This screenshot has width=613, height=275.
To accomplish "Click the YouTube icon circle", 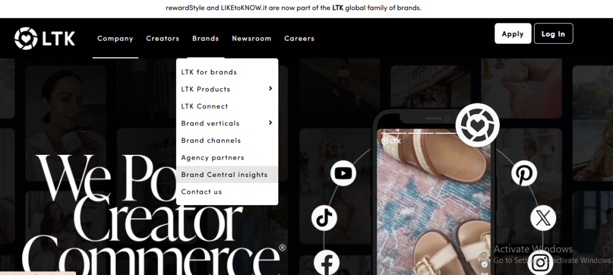I will tap(343, 173).
